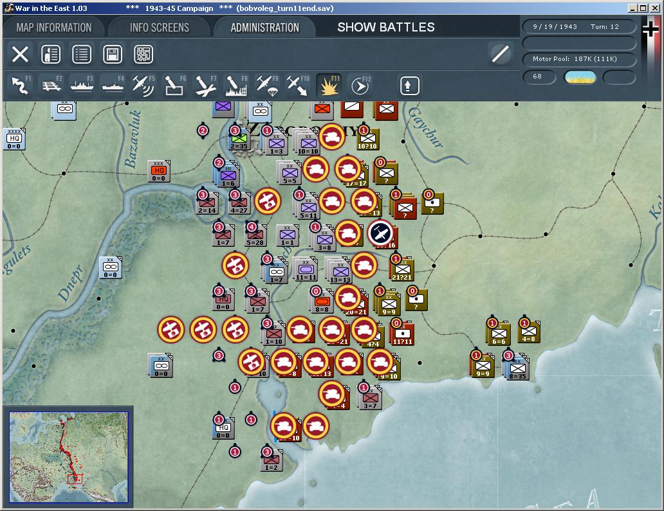This screenshot has width=664, height=511.
Task: Open the INFO SCREENS tab
Action: 159,28
